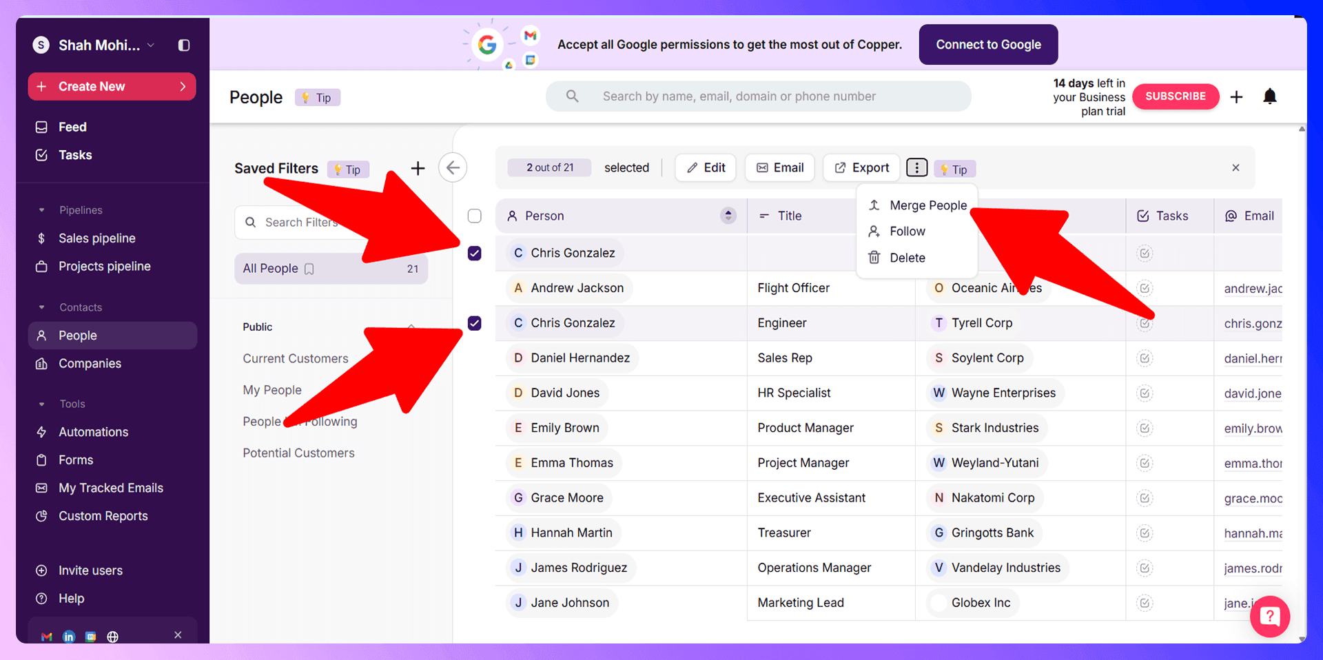This screenshot has width=1323, height=660.
Task: Click the Gmail icon in bottom bar
Action: tap(47, 637)
